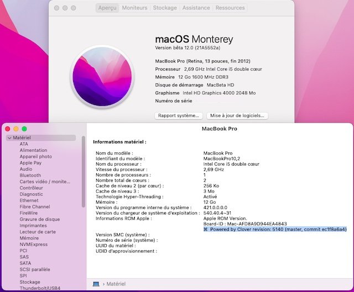Screen dimensions: 354x292
Task: Click Intel HD Graphics 4000 2048 Mo text
Action: [x=219, y=93]
